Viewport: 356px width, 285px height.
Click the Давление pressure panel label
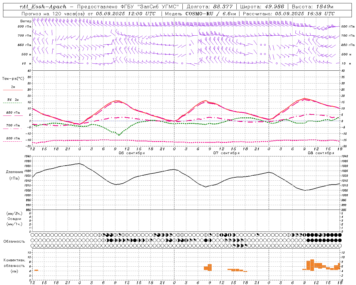[14, 172]
